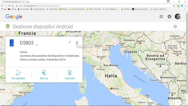The width and height of the screenshot is (188, 106).
Task: Click the locate device target icon
Action: pyautogui.click(x=77, y=42)
